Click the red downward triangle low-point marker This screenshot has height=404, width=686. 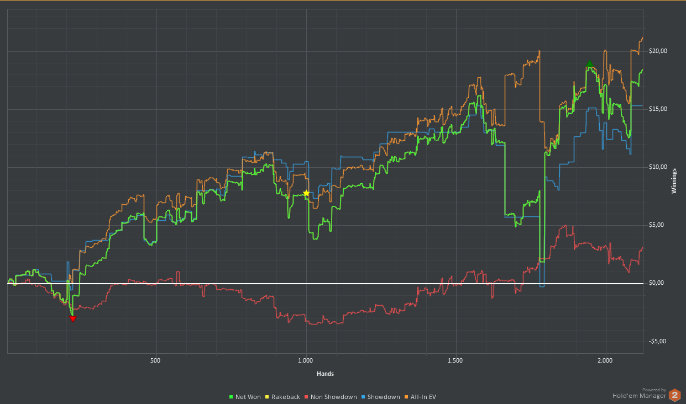tap(72, 318)
